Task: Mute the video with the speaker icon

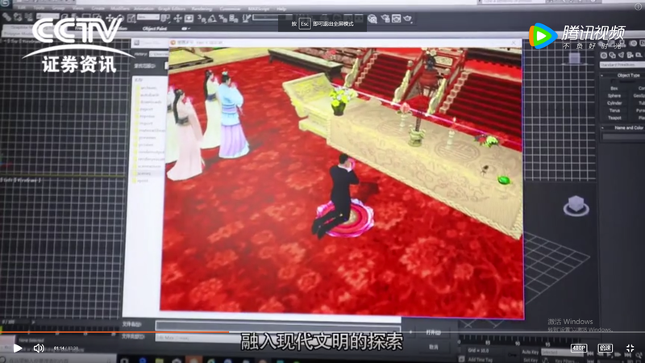Action: 39,348
